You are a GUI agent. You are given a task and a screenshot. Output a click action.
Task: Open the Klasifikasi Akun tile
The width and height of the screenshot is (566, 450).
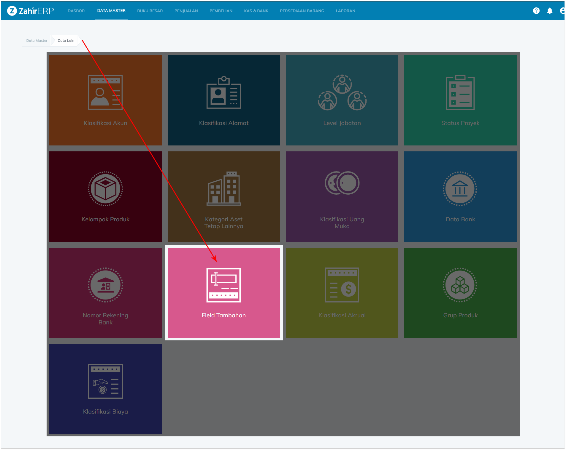[105, 100]
